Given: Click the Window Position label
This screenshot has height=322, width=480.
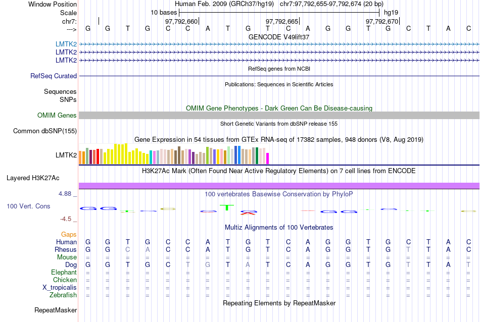Looking at the screenshot, I should coord(53,4).
